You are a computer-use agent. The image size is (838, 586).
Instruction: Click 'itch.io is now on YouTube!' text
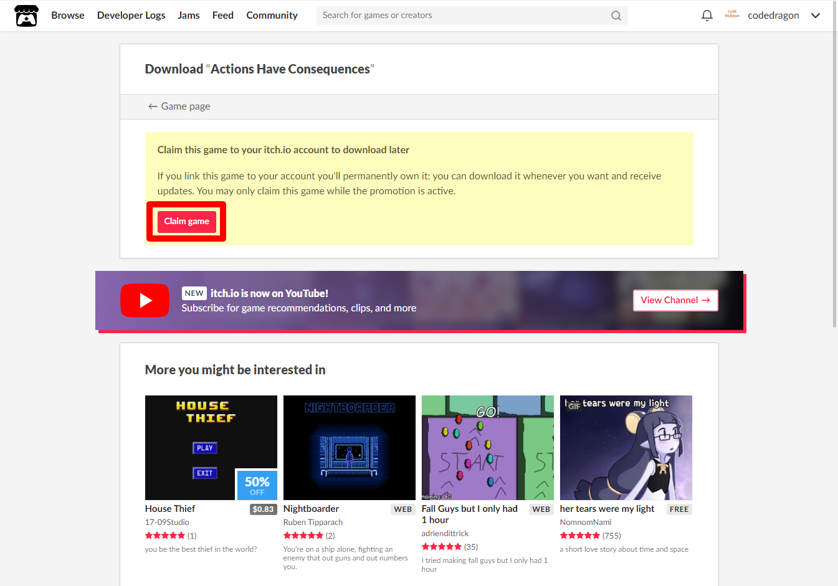[269, 293]
